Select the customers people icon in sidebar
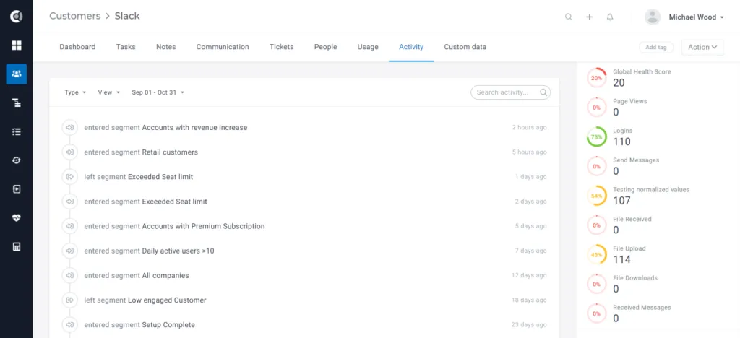This screenshot has height=338, width=740. (17, 74)
